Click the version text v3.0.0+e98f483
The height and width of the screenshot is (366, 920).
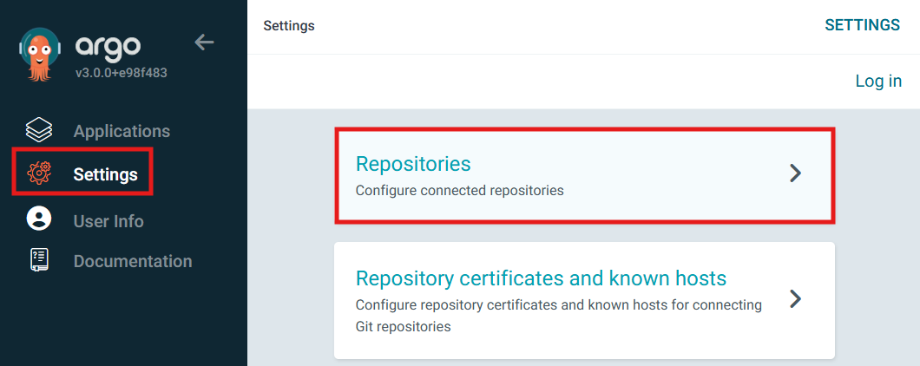[122, 74]
